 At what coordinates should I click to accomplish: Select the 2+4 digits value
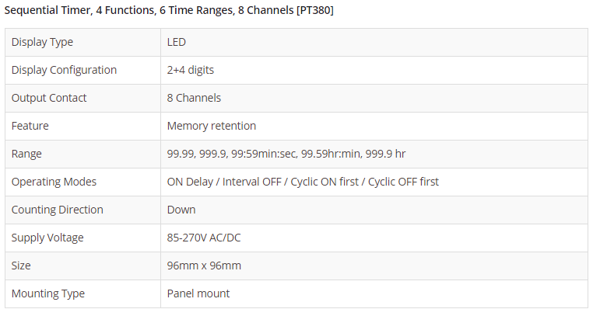[191, 70]
